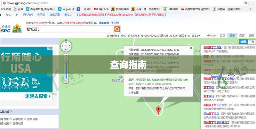
Task: Expand the 更多.. menu
Action: pyautogui.click(x=68, y=15)
